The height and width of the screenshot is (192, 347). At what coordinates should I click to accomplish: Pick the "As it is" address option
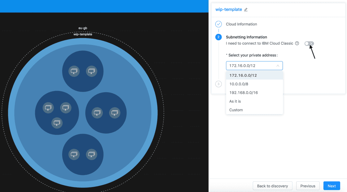[254, 101]
